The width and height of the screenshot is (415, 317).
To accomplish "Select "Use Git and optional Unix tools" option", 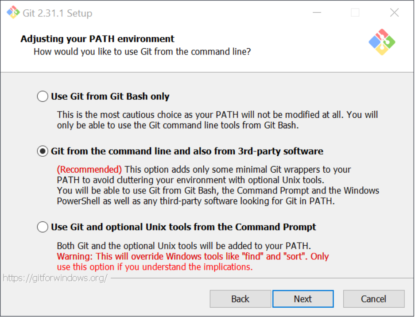I will point(43,227).
